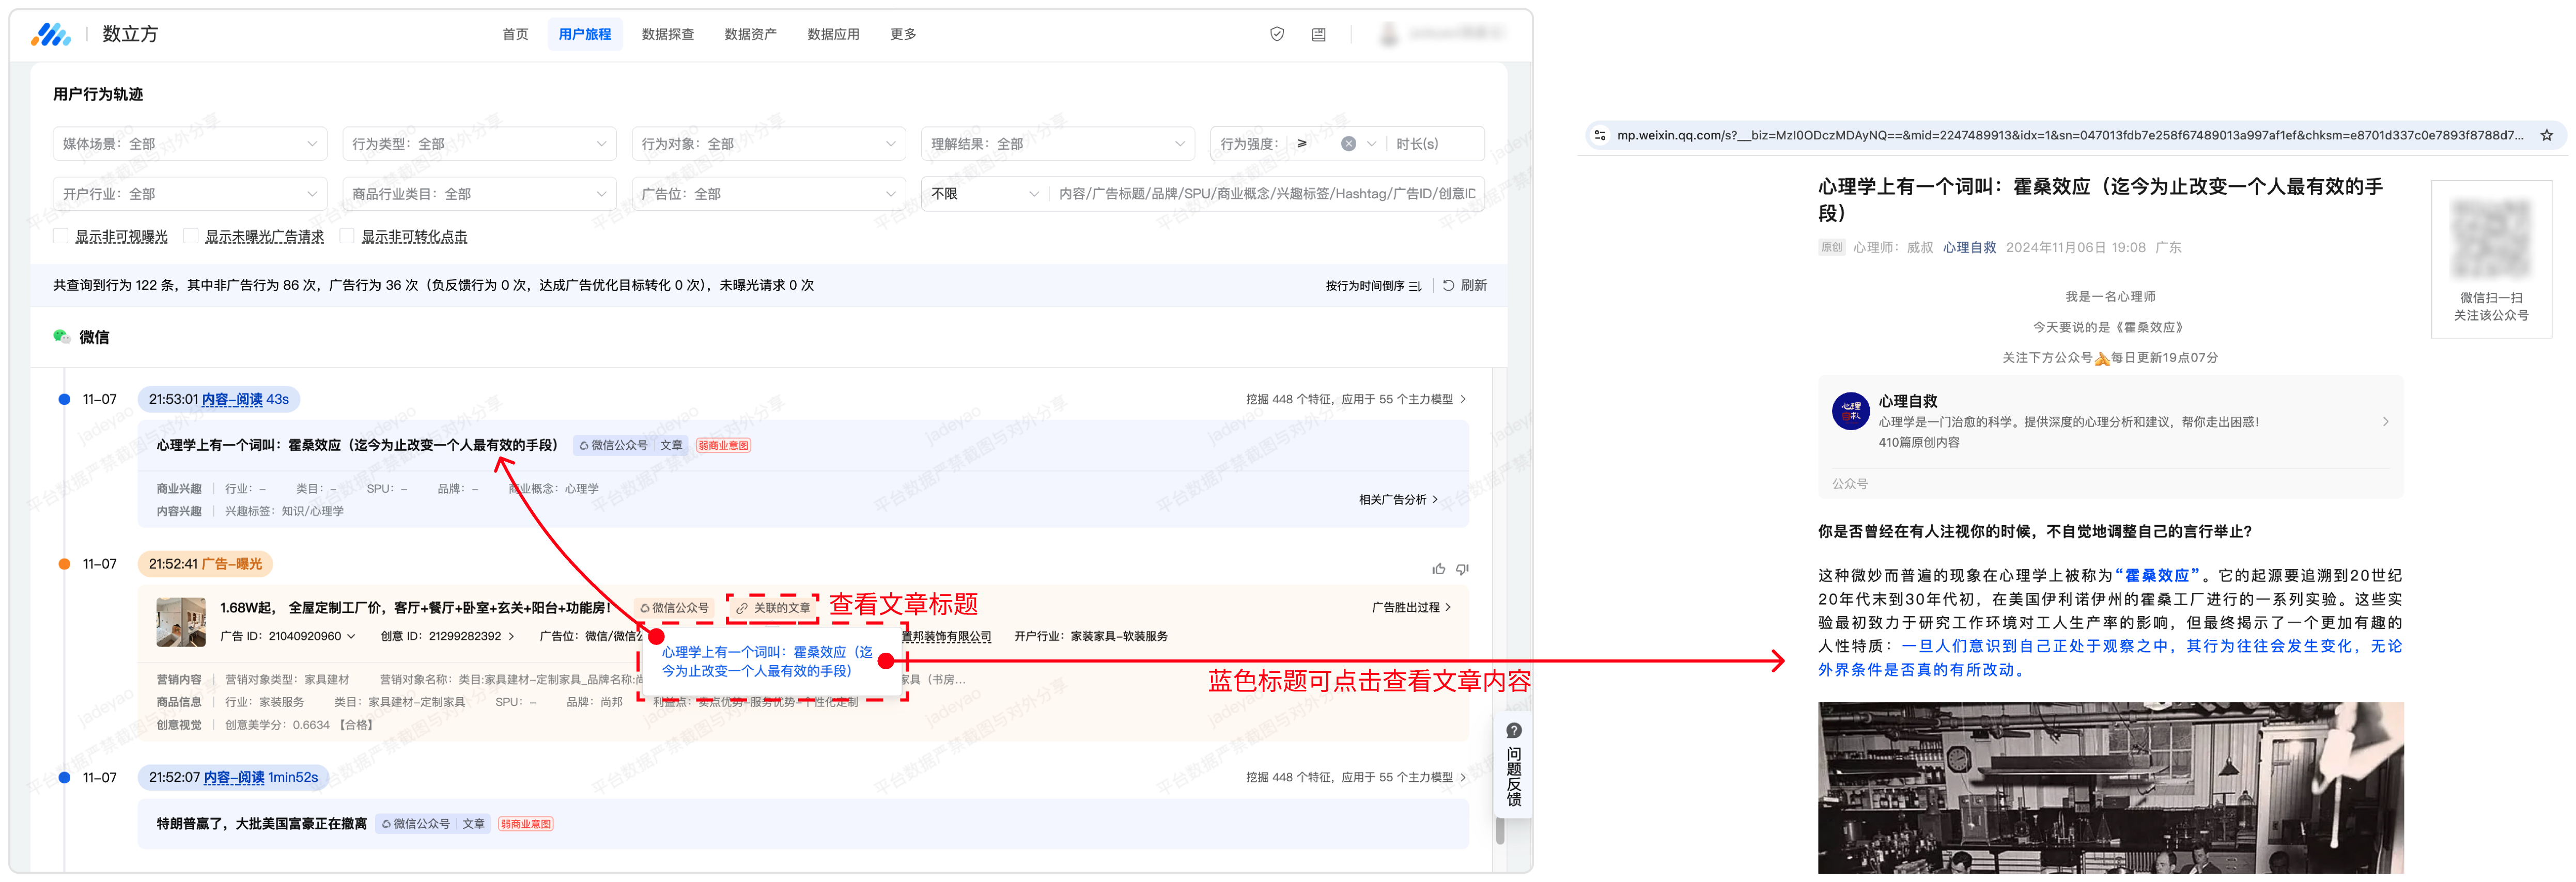Open the document list icon in header

[x=1318, y=34]
